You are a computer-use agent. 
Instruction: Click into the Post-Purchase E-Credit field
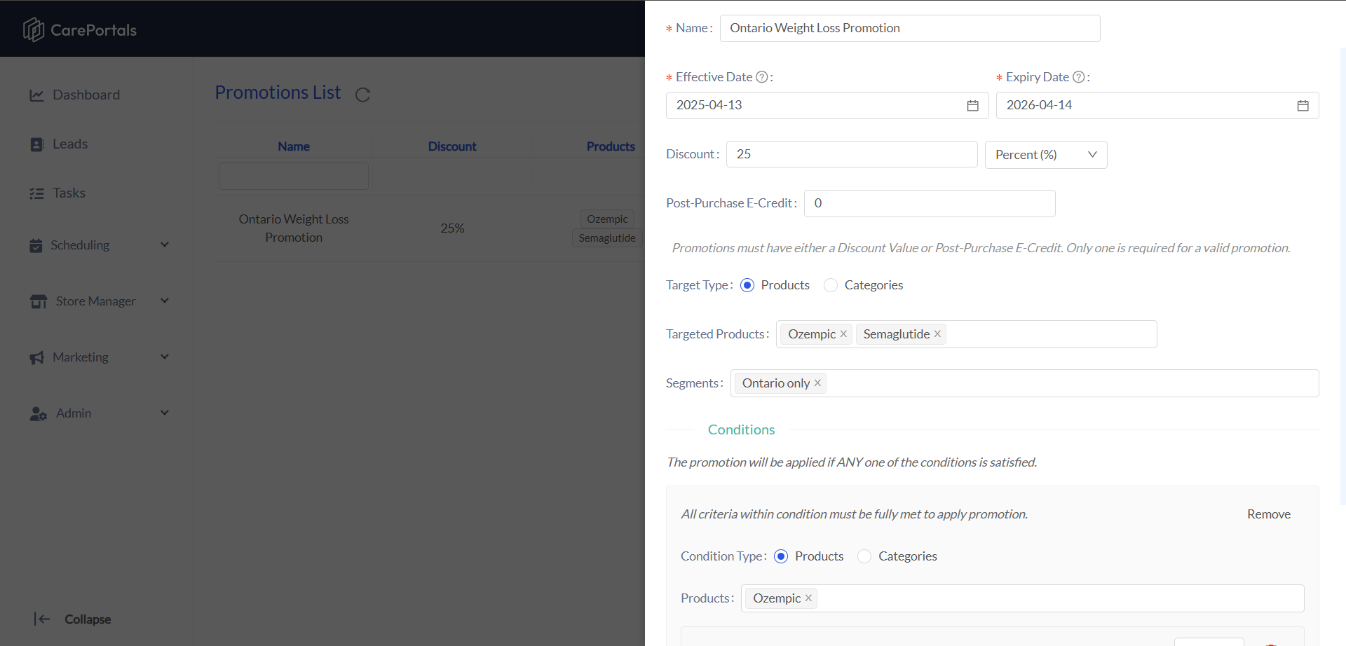tap(930, 203)
